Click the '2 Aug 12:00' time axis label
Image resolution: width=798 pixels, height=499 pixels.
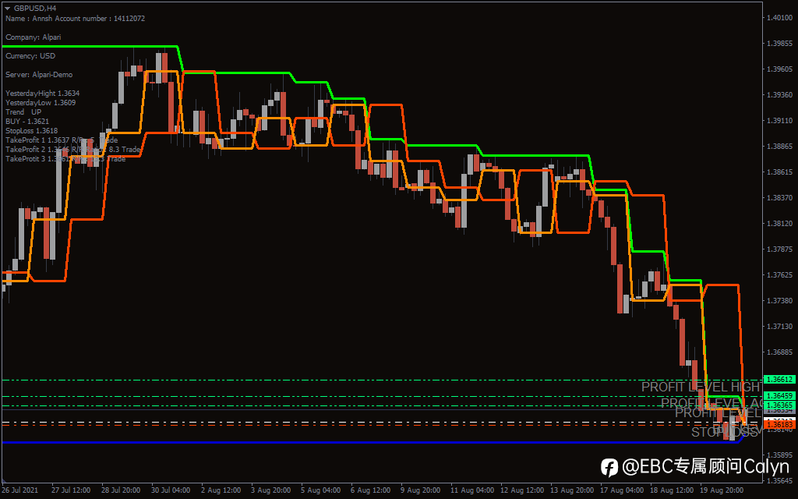[221, 490]
